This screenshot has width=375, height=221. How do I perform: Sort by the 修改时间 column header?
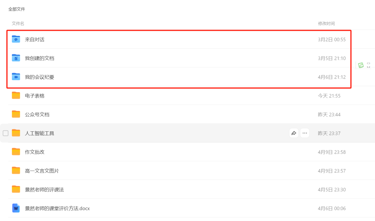(326, 24)
